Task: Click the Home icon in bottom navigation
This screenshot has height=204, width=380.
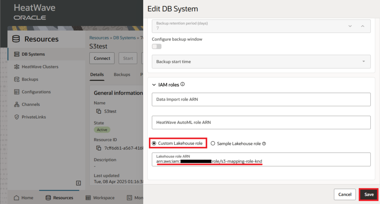Action: (x=16, y=198)
